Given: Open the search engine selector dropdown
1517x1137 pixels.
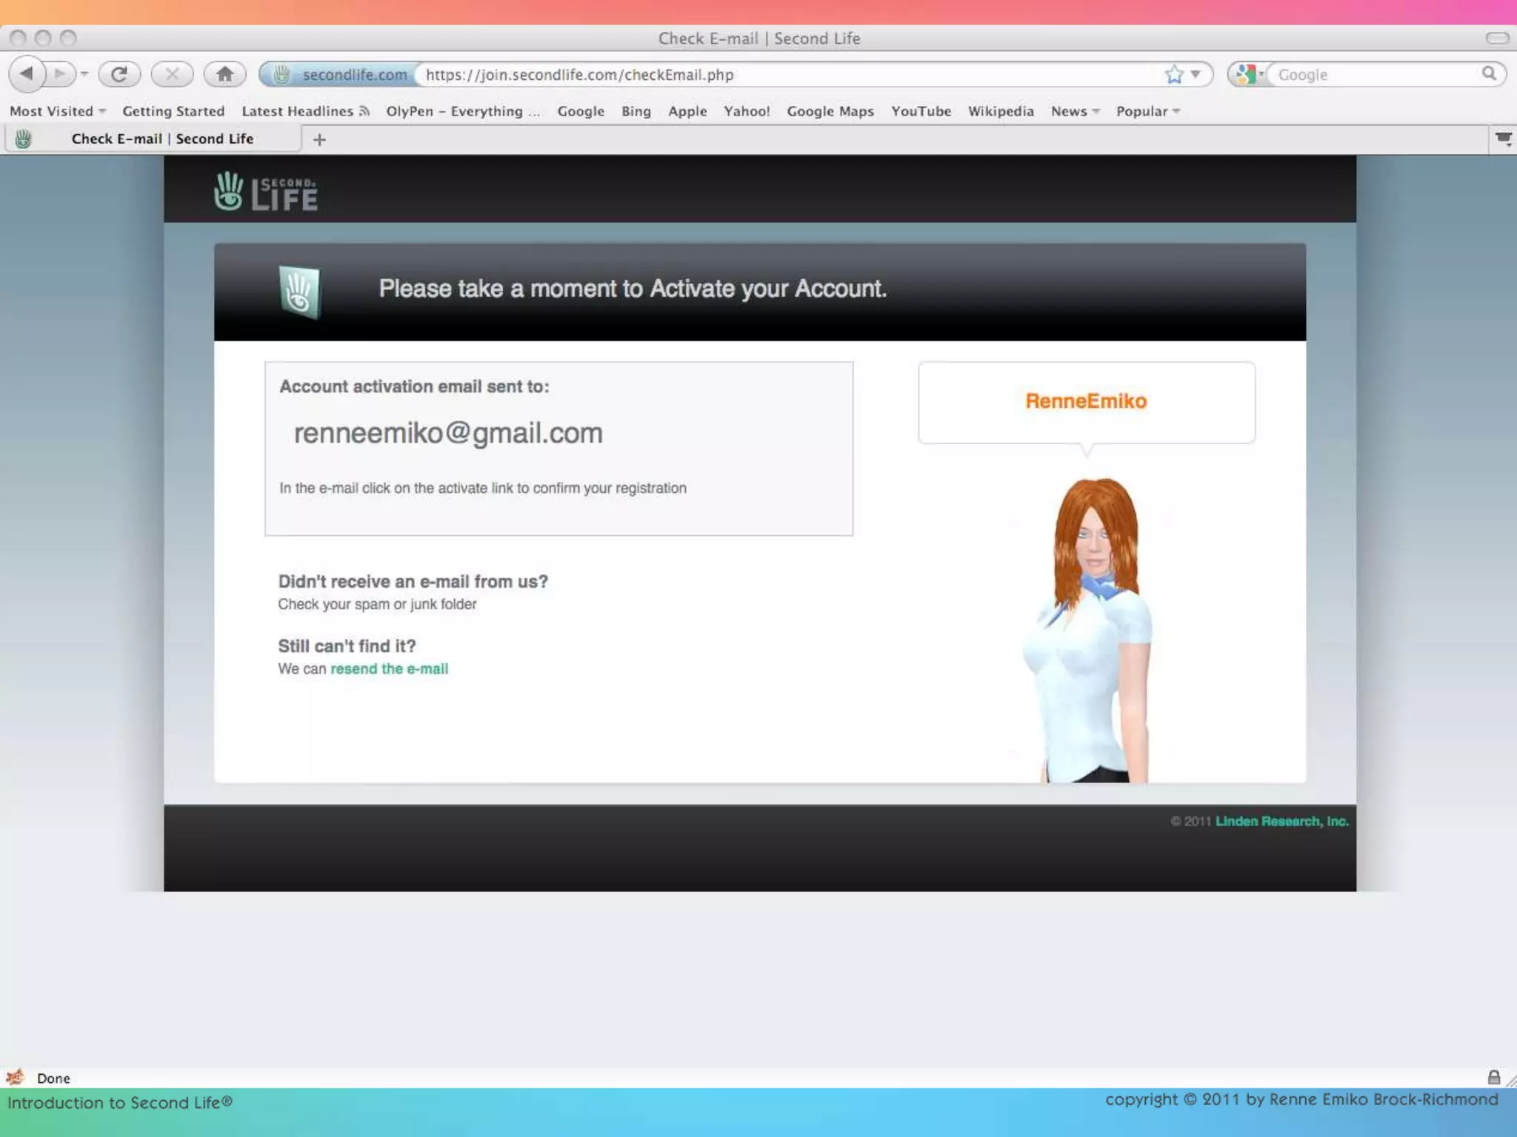Looking at the screenshot, I should (1250, 74).
